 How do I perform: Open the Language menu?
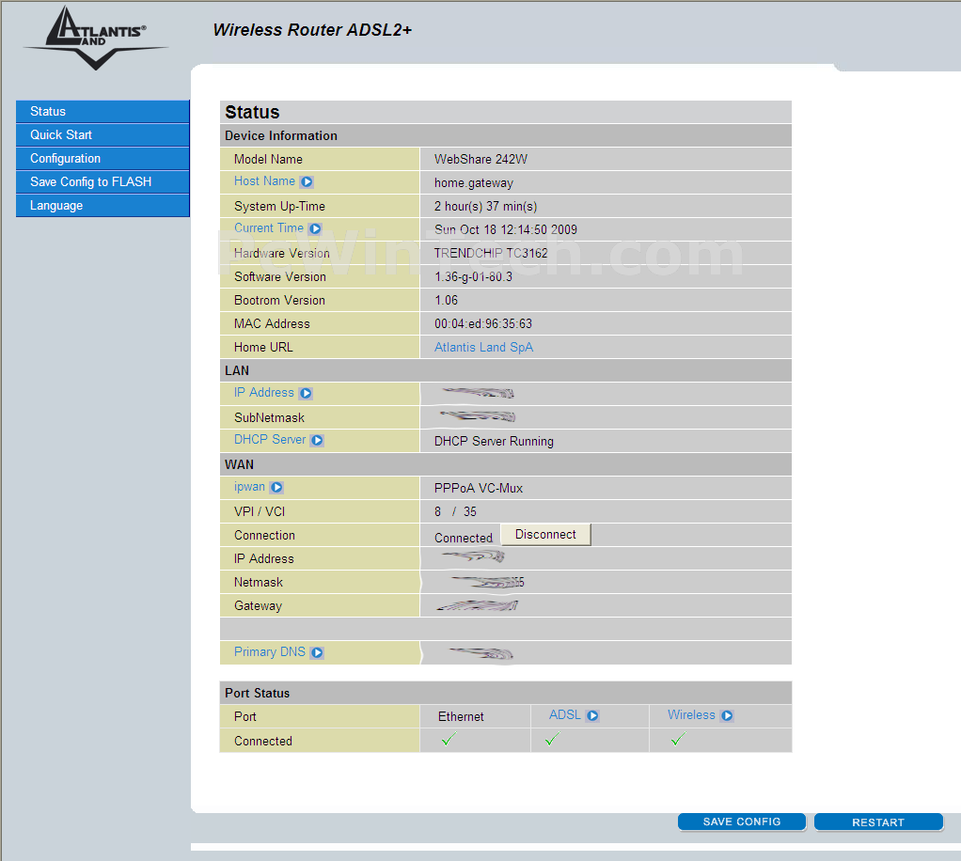[102, 205]
